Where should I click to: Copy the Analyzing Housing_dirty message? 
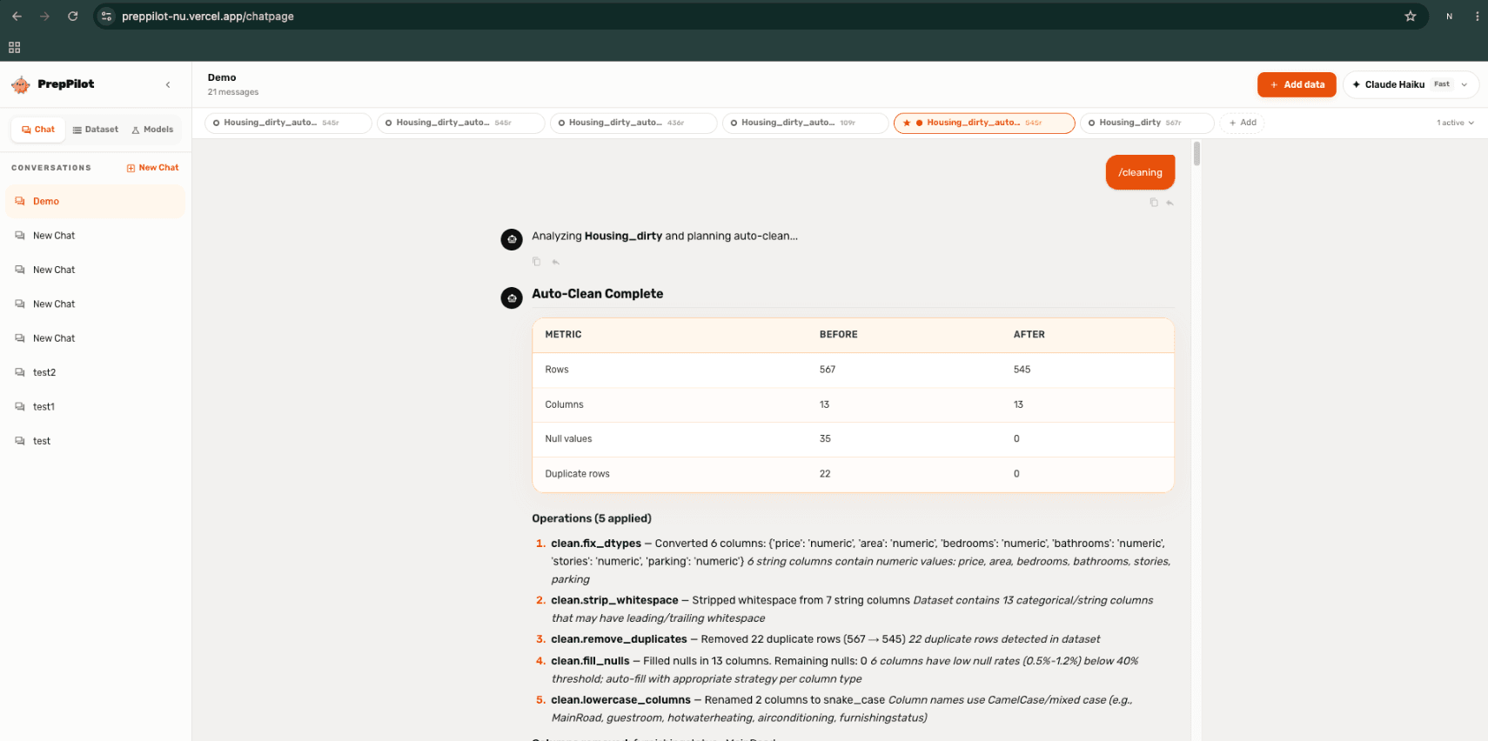(536, 262)
